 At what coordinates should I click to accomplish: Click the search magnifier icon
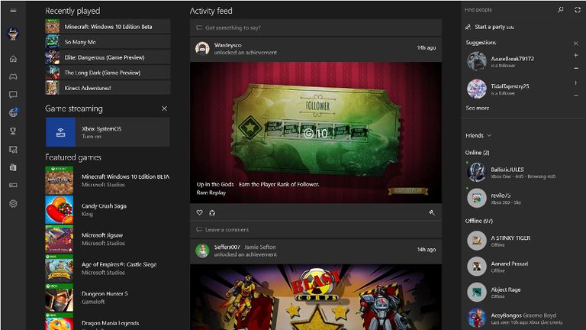click(560, 10)
